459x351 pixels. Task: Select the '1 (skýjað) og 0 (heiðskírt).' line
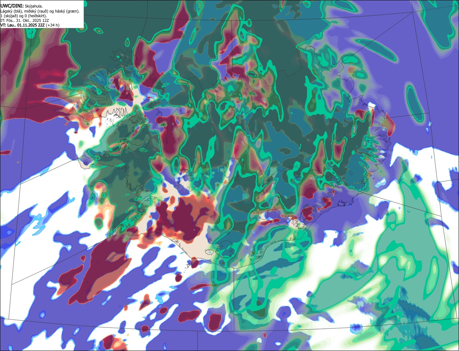pos(24,16)
